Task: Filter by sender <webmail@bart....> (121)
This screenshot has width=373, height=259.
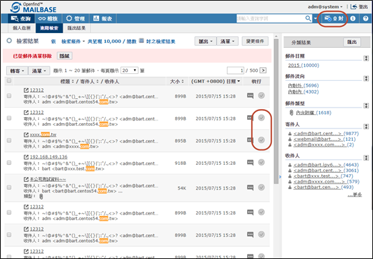Action: click(325, 139)
